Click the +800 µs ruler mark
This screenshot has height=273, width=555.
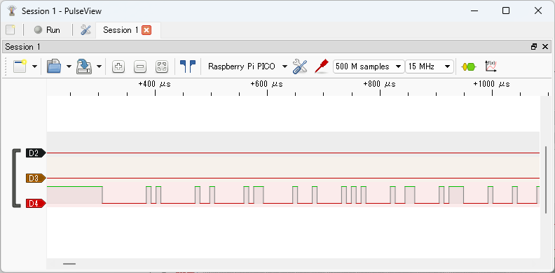[x=380, y=84]
